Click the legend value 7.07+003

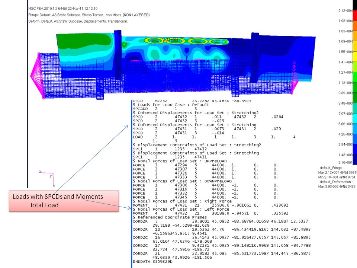tap(345, 114)
